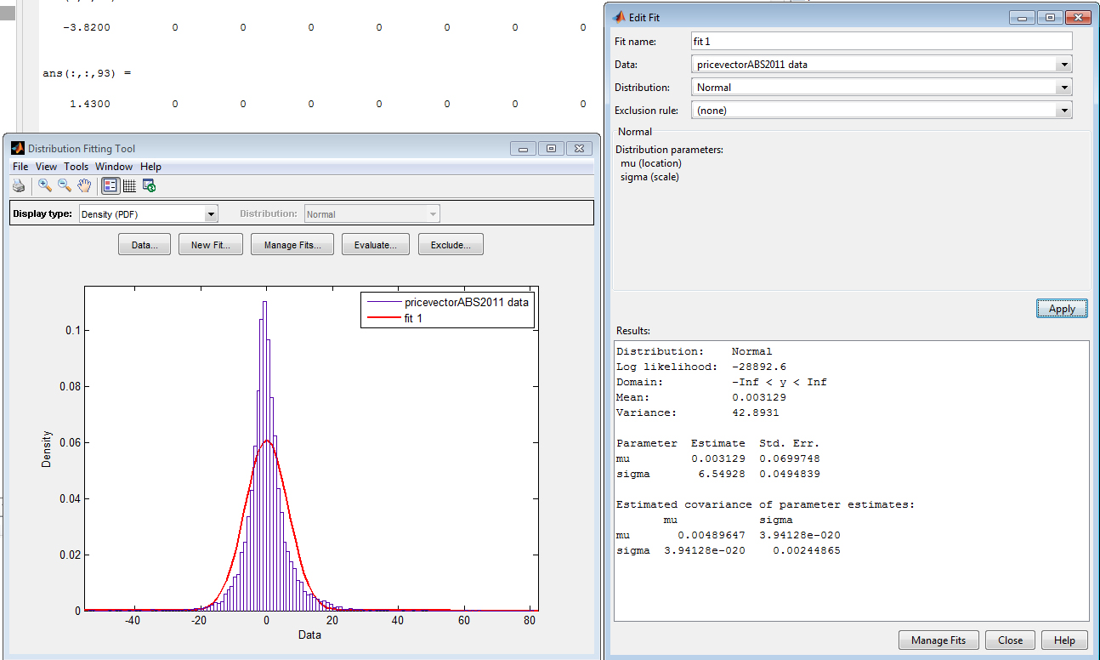Select the Zoom In tool
The height and width of the screenshot is (660, 1100).
pos(45,185)
